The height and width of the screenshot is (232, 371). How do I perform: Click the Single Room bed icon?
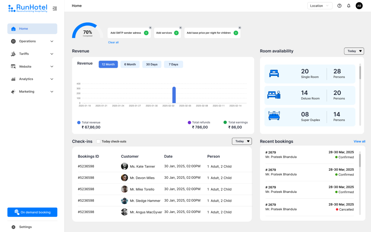click(x=274, y=74)
